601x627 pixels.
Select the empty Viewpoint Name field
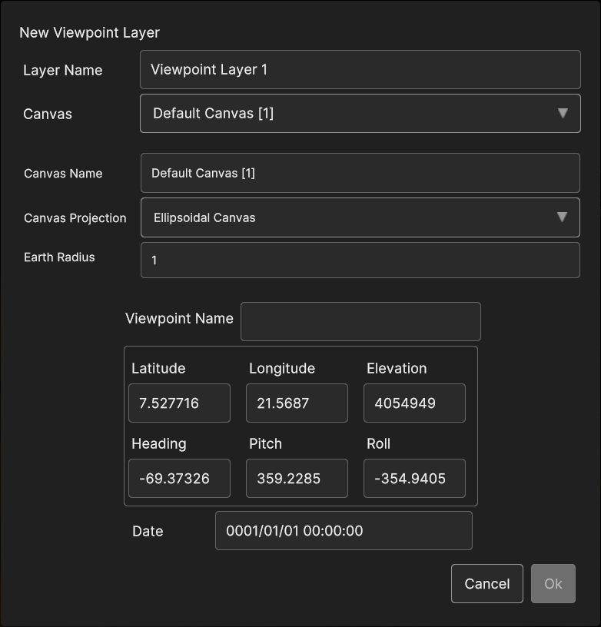tap(360, 321)
